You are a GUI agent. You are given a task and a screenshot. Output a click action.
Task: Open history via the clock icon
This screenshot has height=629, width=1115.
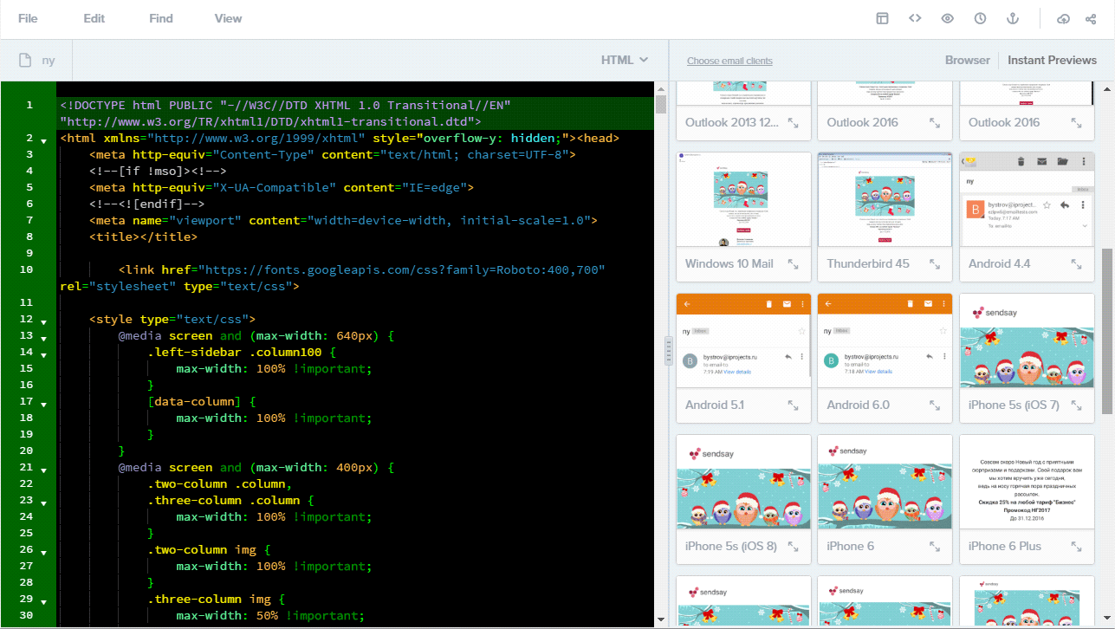[980, 18]
